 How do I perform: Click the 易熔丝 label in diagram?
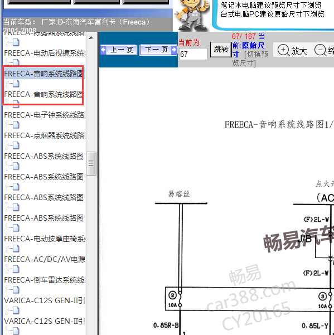pyautogui.click(x=179, y=194)
